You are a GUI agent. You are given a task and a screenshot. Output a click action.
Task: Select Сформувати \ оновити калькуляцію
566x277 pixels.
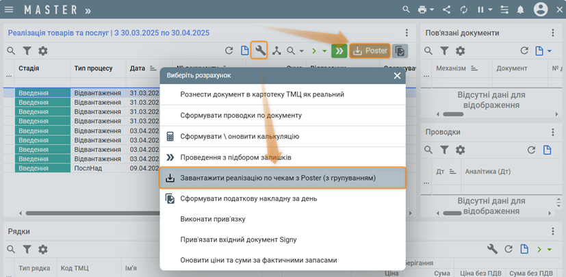[283, 136]
